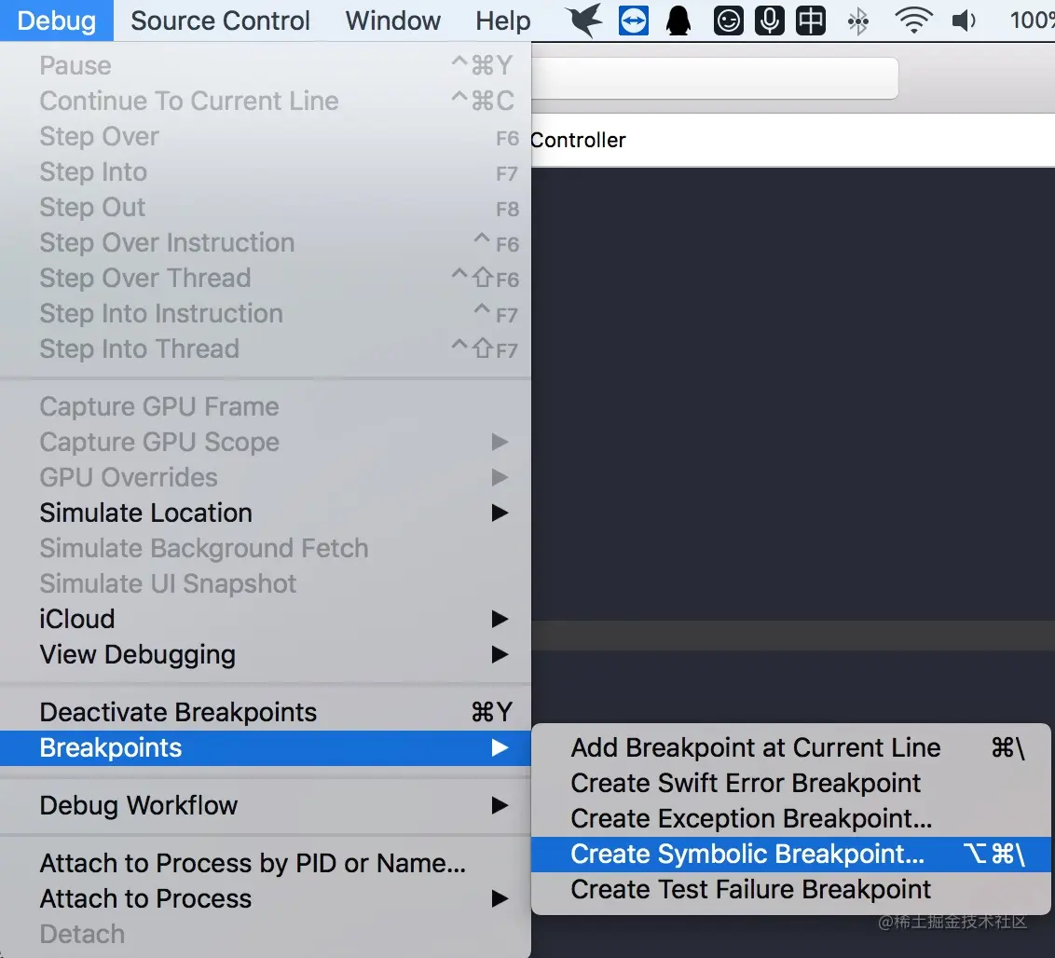Click the microphone menu bar icon
The image size is (1055, 958).
click(x=769, y=21)
